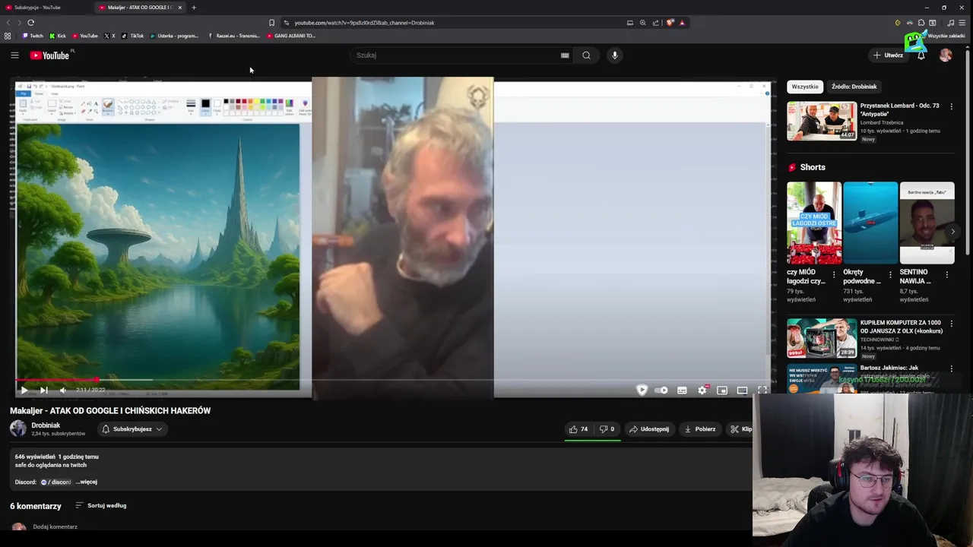Go back in browser history

(8, 23)
